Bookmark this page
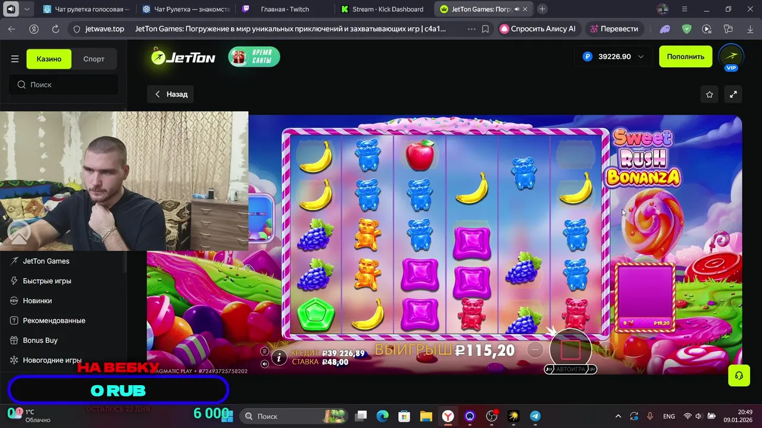 tap(486, 29)
